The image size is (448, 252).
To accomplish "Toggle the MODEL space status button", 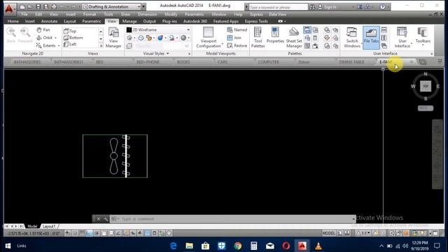I will [328, 233].
